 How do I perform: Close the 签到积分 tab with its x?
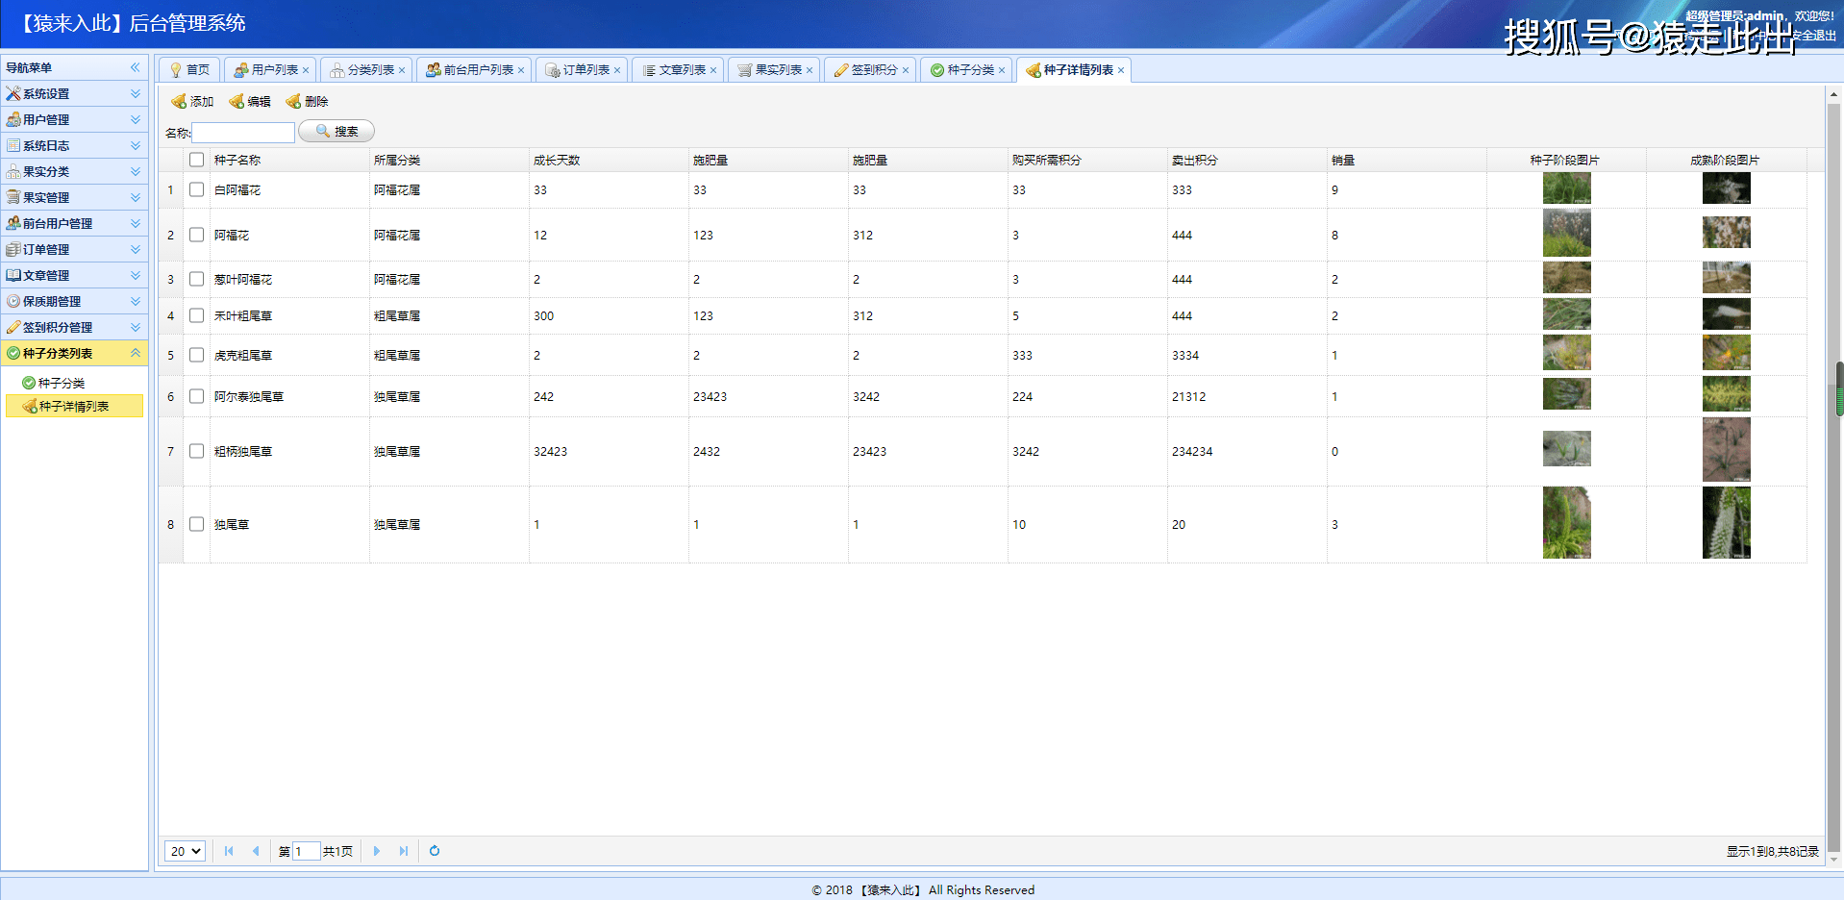906,70
